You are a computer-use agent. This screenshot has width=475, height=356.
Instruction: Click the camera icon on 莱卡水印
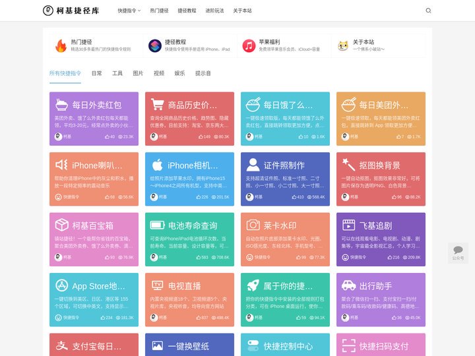click(253, 225)
